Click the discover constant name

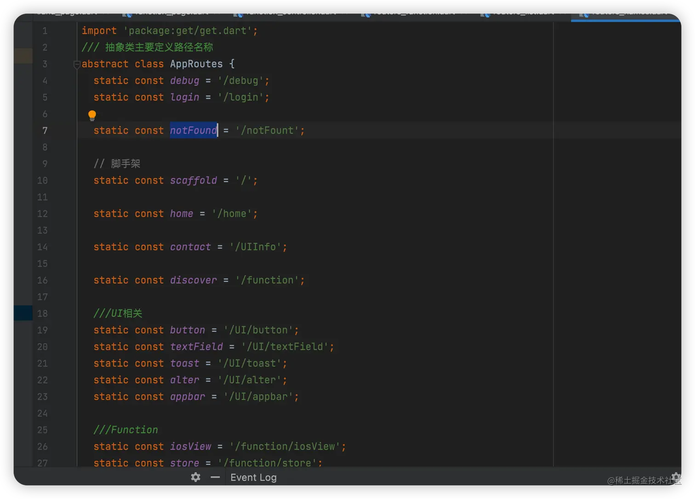click(x=194, y=280)
